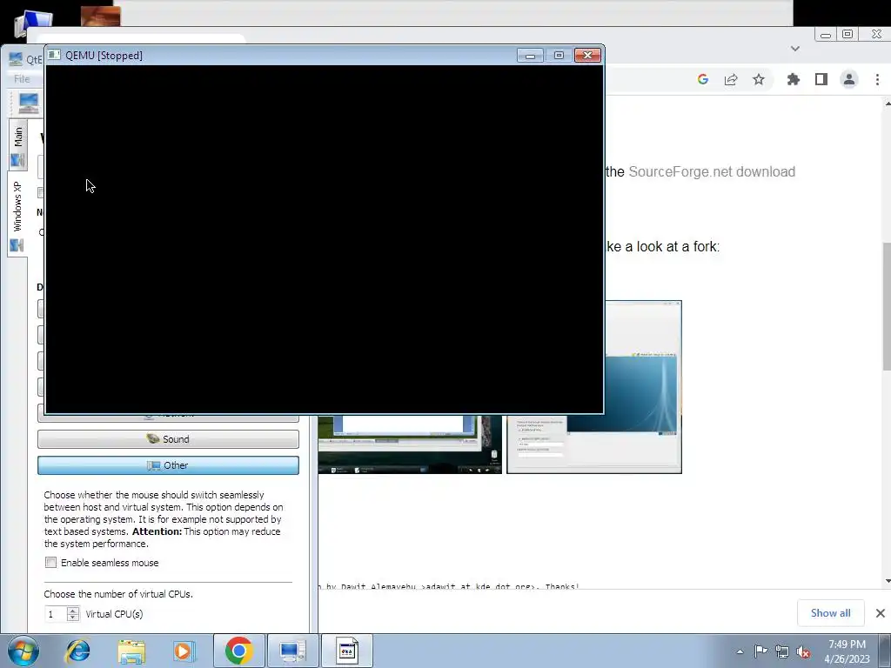Expand Chrome tab search chevron
891x668 pixels.
point(795,49)
